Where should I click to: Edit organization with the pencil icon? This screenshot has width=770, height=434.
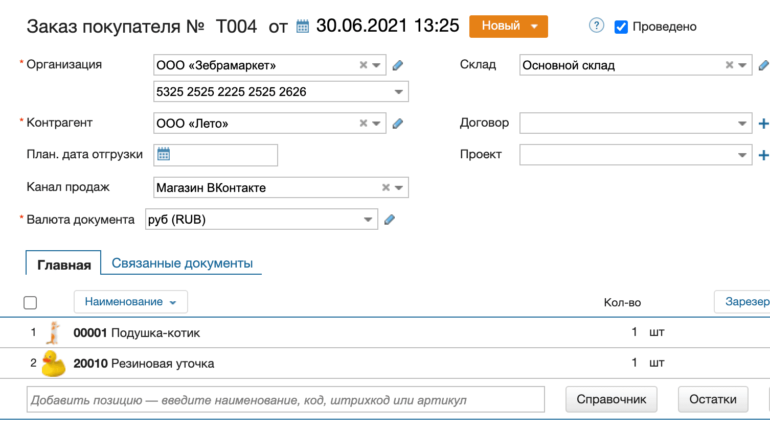click(x=398, y=65)
